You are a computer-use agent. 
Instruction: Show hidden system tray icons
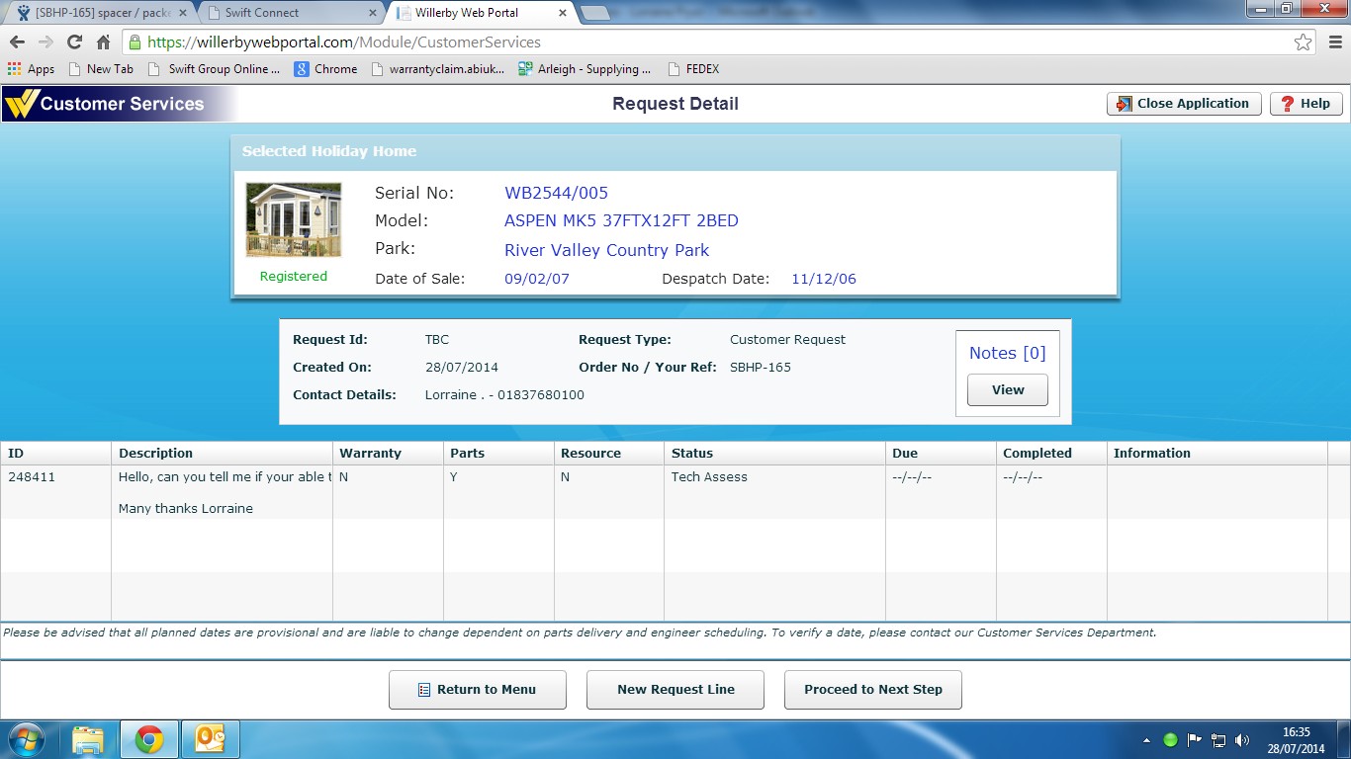tap(1147, 740)
